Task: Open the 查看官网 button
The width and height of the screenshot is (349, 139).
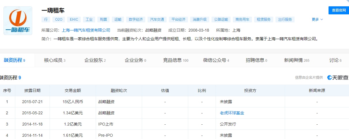Action: pos(339,10)
